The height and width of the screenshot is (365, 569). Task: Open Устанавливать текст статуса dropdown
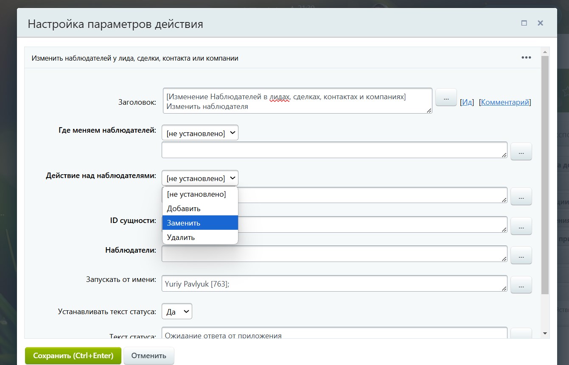pyautogui.click(x=177, y=312)
